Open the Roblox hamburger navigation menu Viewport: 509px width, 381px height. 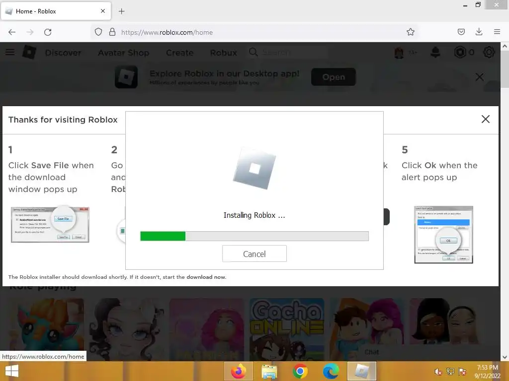click(10, 52)
